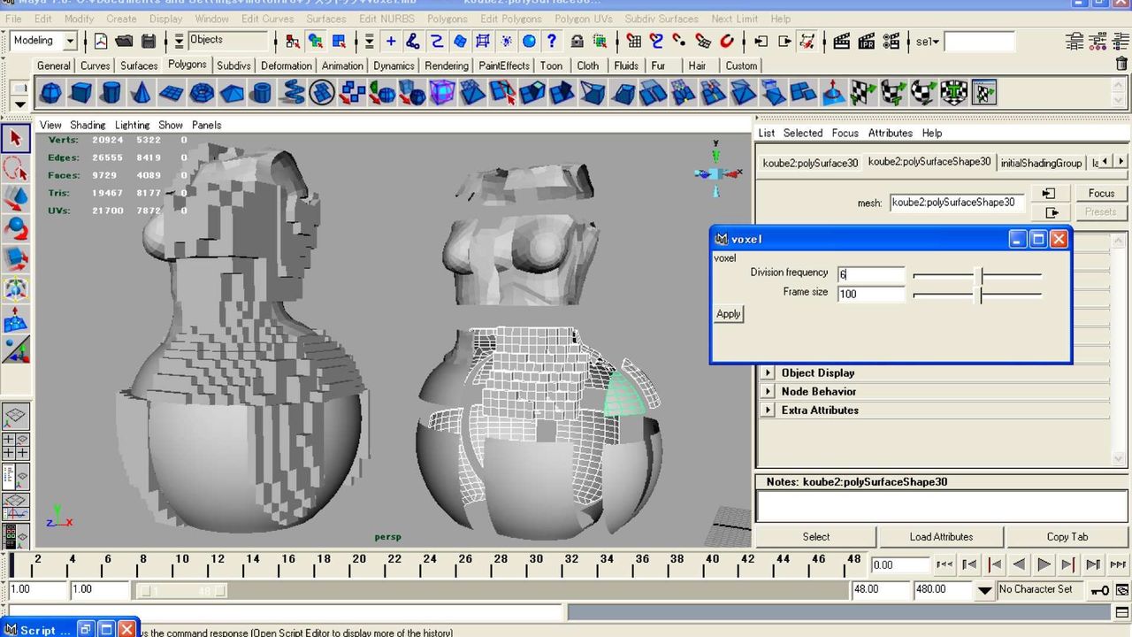
Task: Click the Load Attributes button
Action: coord(941,537)
